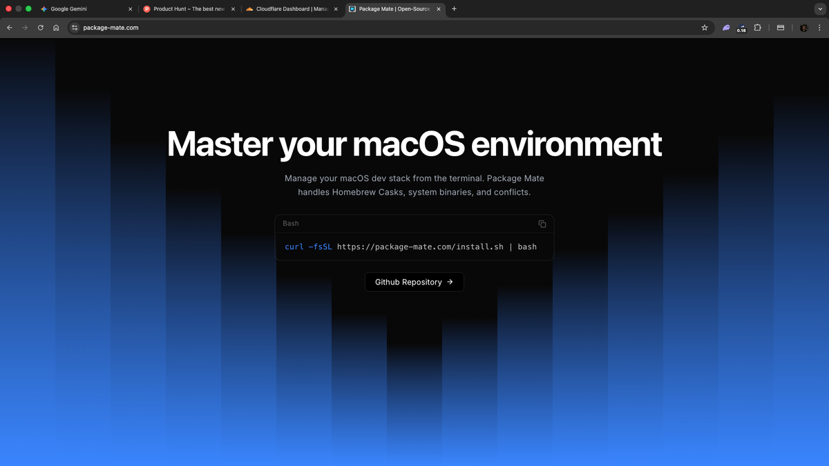This screenshot has height=466, width=829.
Task: Expand the tab search dropdown arrow
Action: 819,9
